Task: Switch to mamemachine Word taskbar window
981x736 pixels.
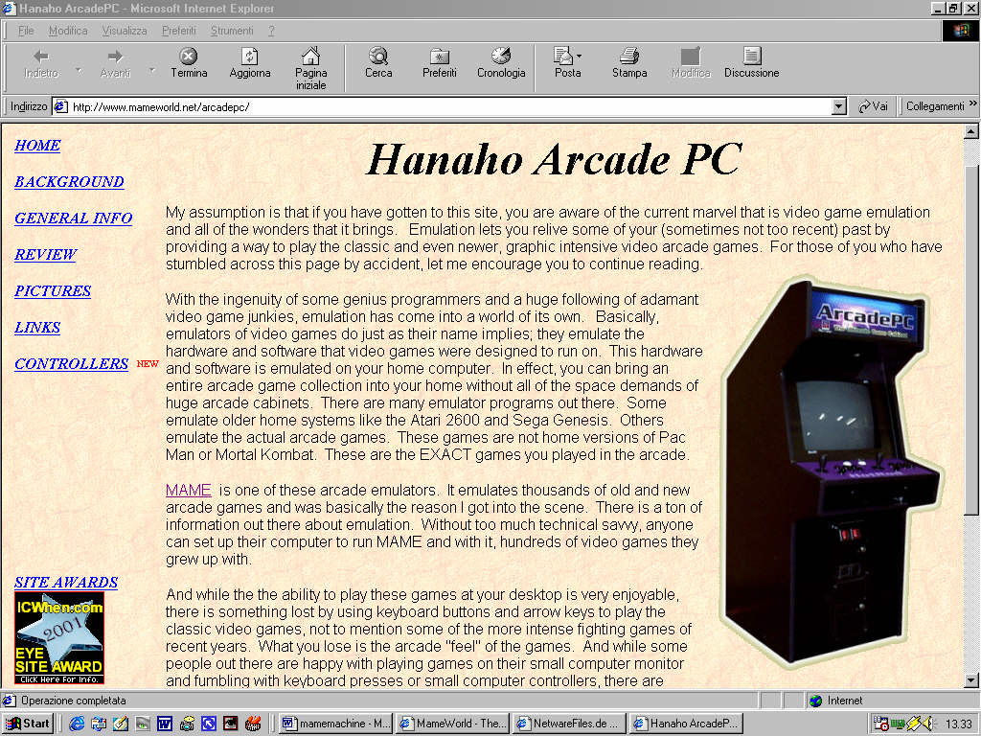Action: click(336, 724)
